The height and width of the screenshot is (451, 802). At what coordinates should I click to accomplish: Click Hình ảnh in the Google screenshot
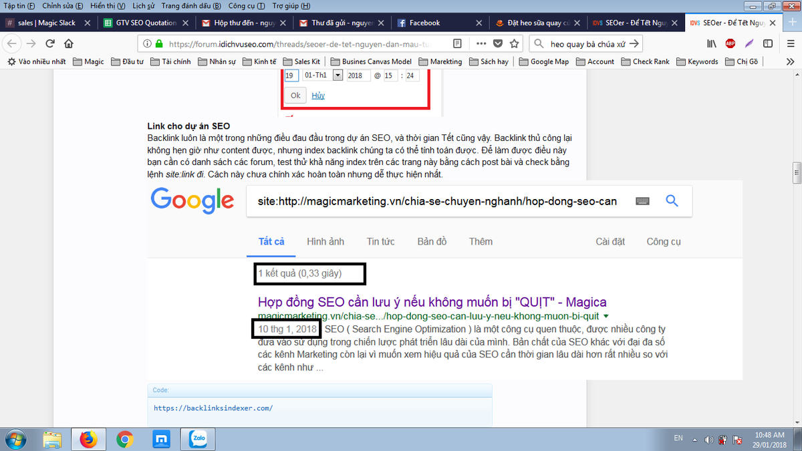[x=325, y=241]
